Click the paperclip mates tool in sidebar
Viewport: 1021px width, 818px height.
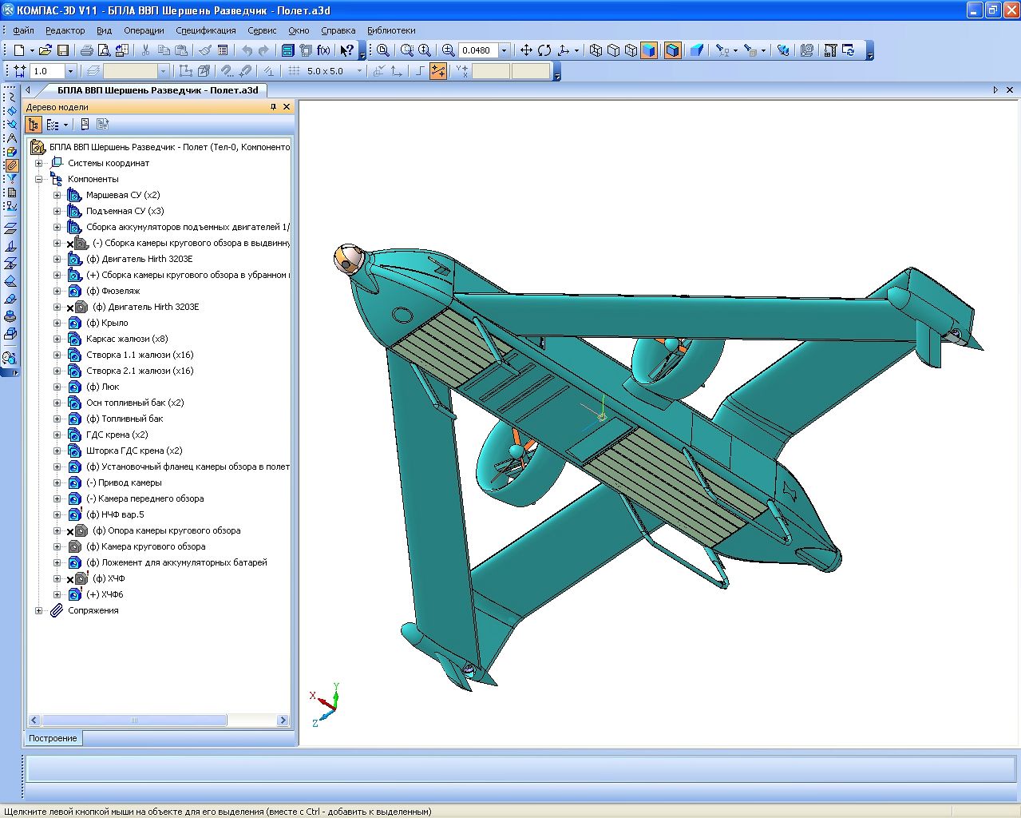click(x=10, y=166)
